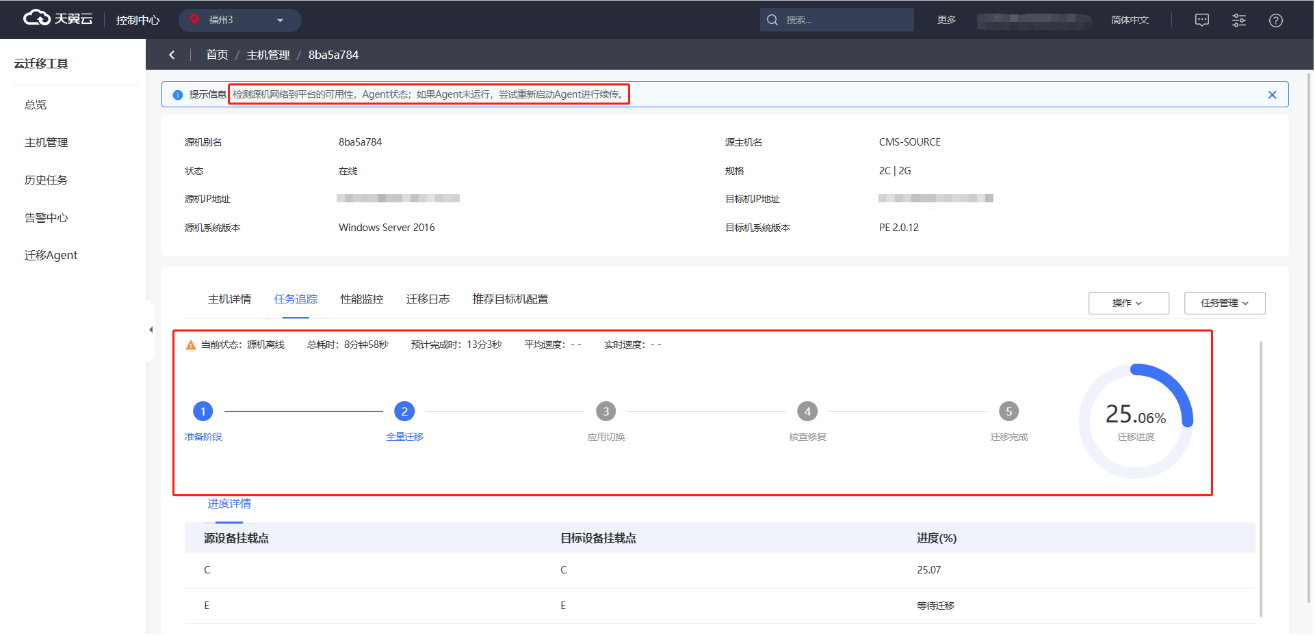
Task: Open the sliders settings icon
Action: pos(1239,20)
